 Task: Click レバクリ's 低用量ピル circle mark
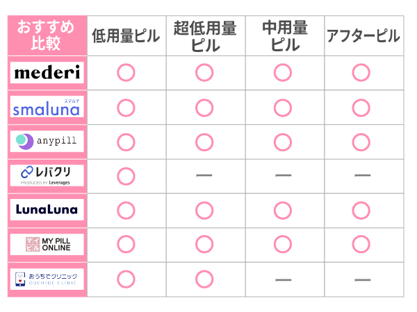[x=126, y=175]
